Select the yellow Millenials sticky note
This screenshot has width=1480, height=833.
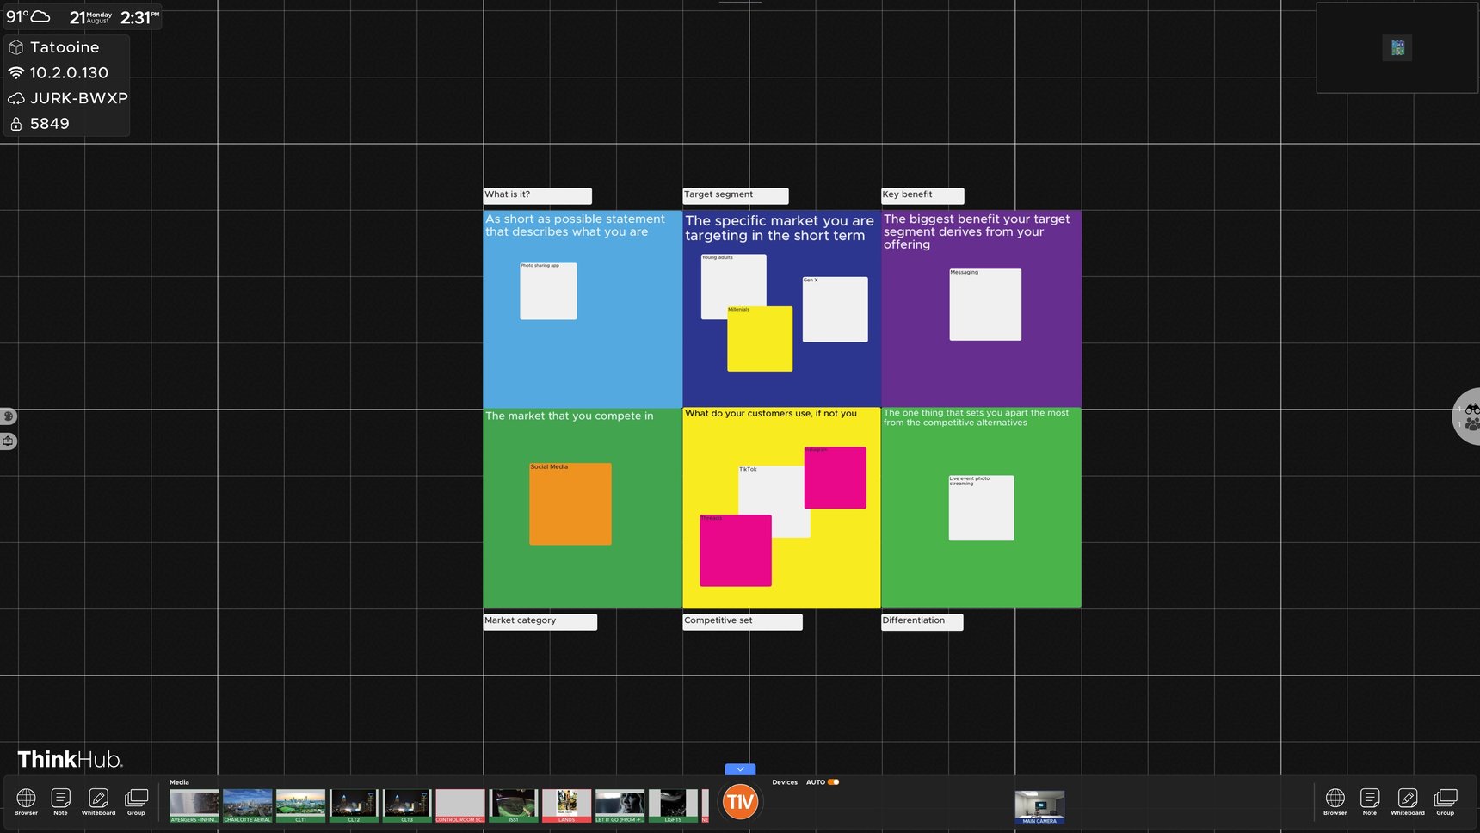(760, 338)
